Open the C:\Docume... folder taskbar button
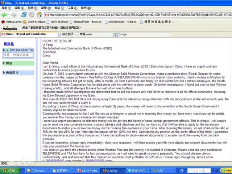232x174 pixels. 37,171
